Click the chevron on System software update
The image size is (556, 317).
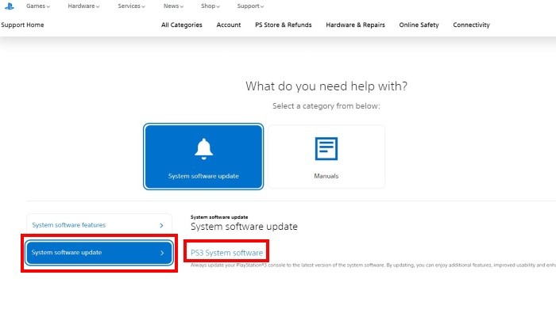[162, 253]
